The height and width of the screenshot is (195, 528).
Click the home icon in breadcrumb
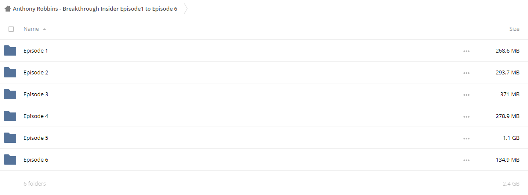point(8,9)
